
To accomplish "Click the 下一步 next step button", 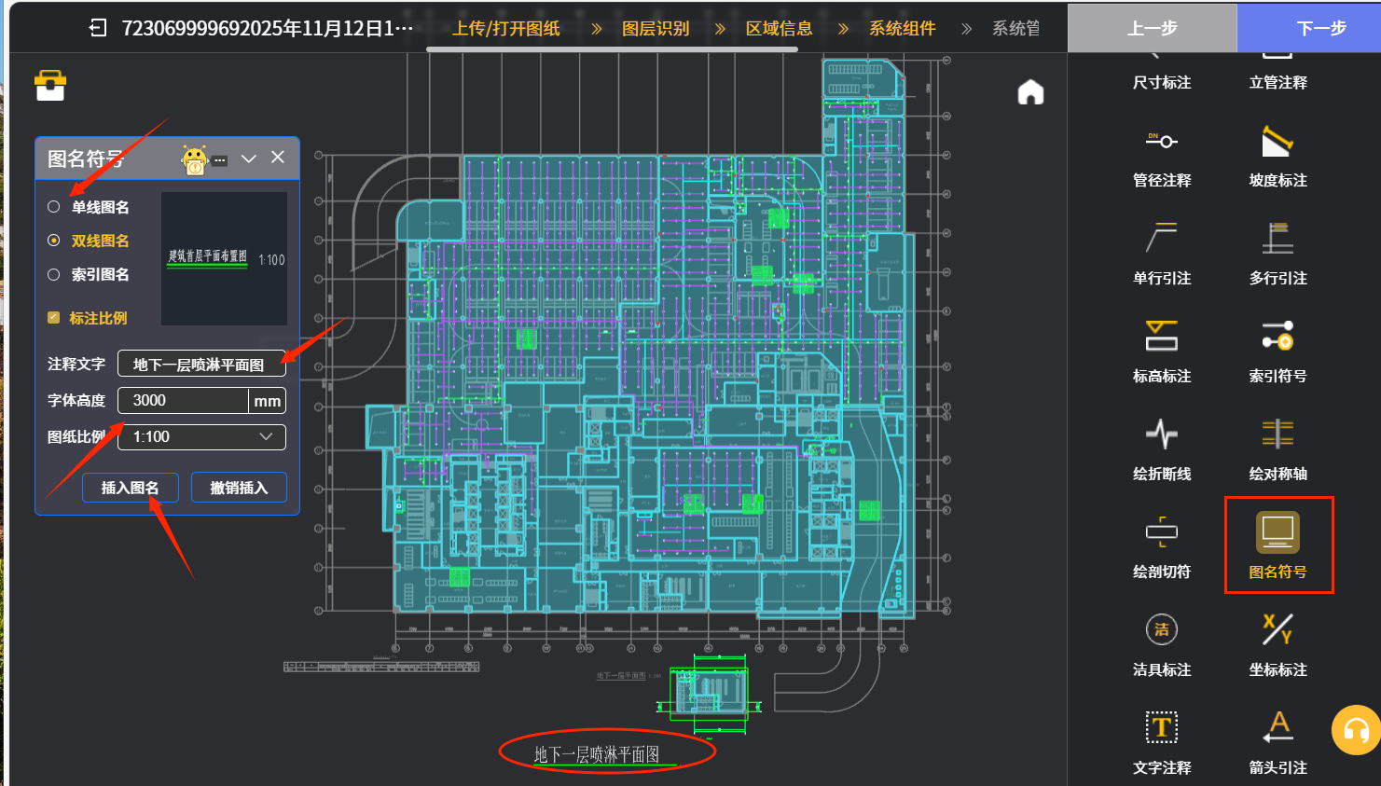I will coord(1320,28).
